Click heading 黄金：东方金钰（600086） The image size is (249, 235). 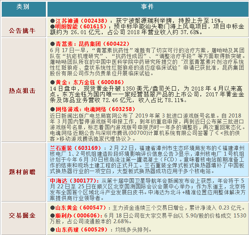pos(90,82)
